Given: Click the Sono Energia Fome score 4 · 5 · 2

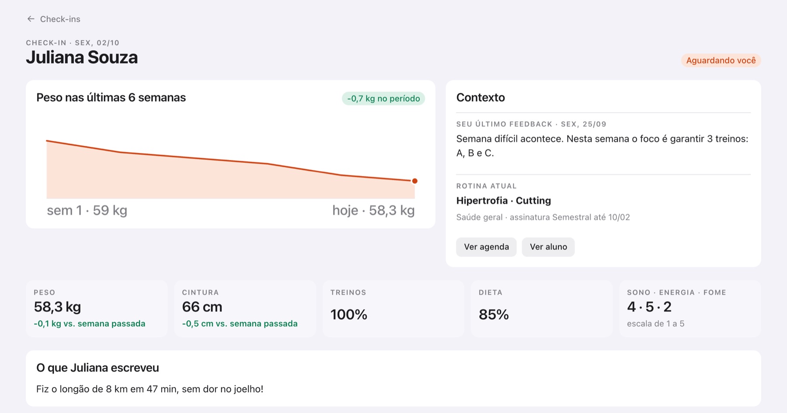Looking at the screenshot, I should coord(649,307).
